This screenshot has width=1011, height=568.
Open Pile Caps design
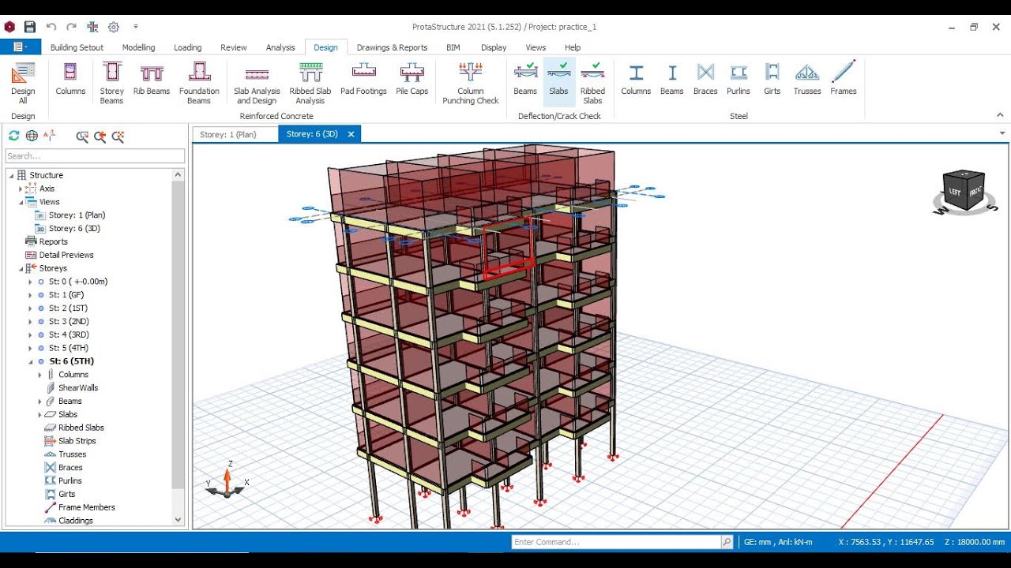tap(412, 79)
